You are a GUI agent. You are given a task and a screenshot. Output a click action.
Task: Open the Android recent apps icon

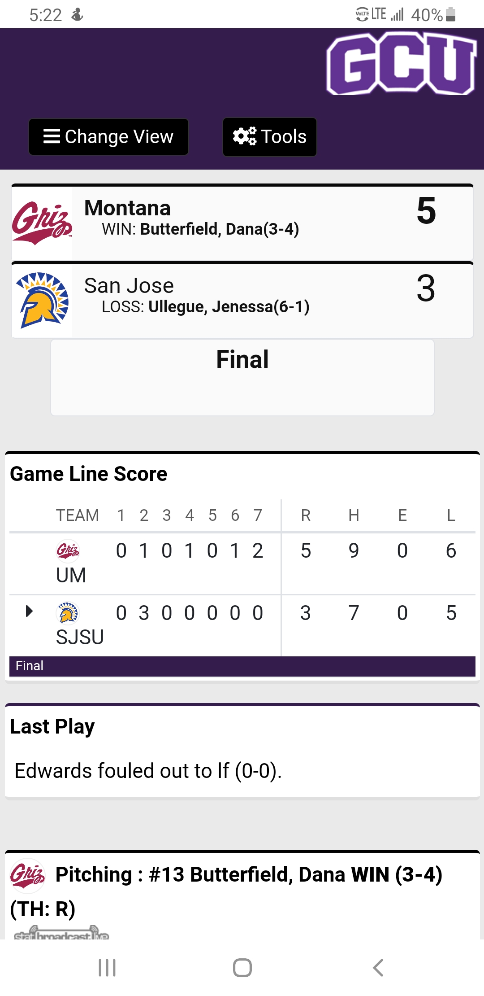coord(107,968)
